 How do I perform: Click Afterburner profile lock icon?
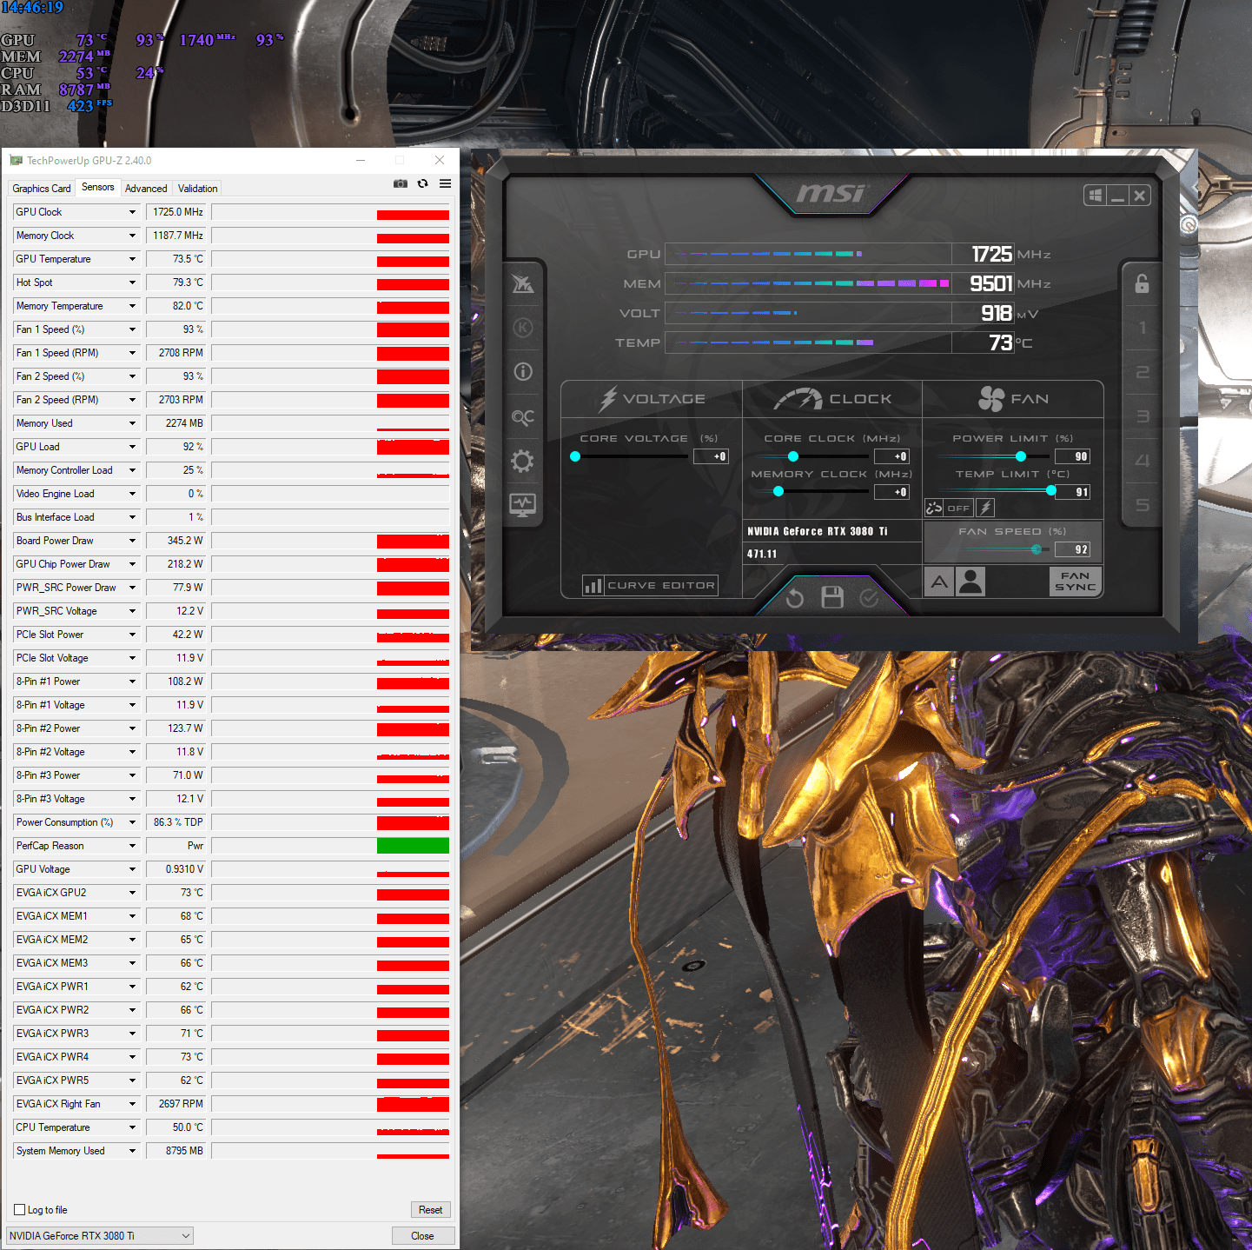coord(1142,283)
